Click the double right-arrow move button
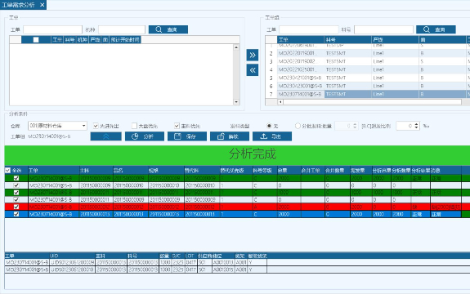The height and width of the screenshot is (294, 470). (253, 55)
